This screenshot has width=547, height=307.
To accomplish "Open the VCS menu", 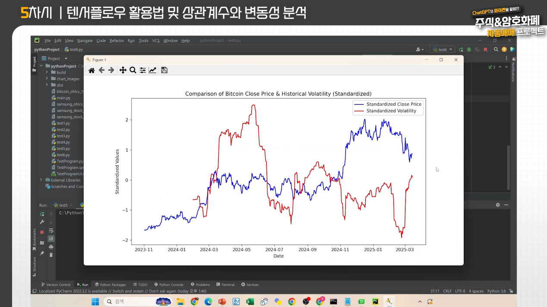I will coord(156,41).
